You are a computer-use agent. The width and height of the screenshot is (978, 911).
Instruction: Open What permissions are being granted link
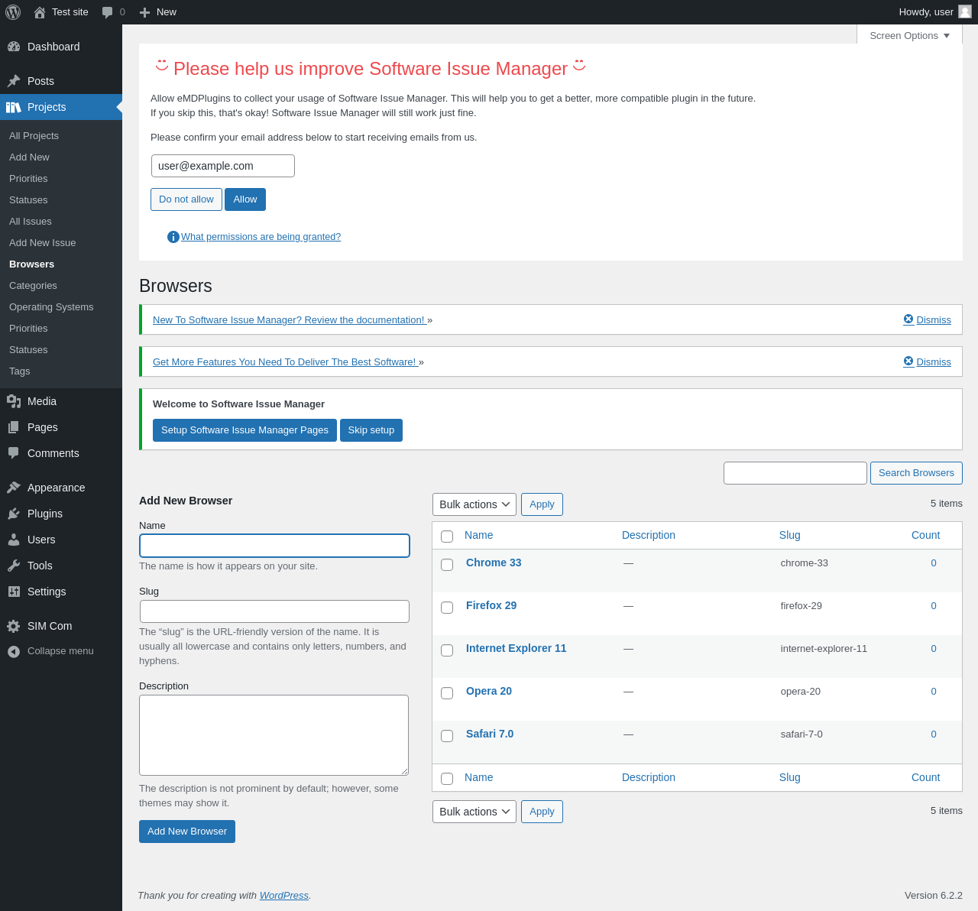[261, 237]
